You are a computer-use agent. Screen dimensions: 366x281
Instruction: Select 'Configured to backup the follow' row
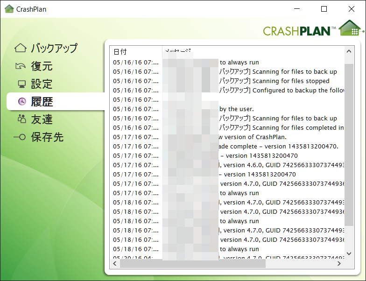227,91
